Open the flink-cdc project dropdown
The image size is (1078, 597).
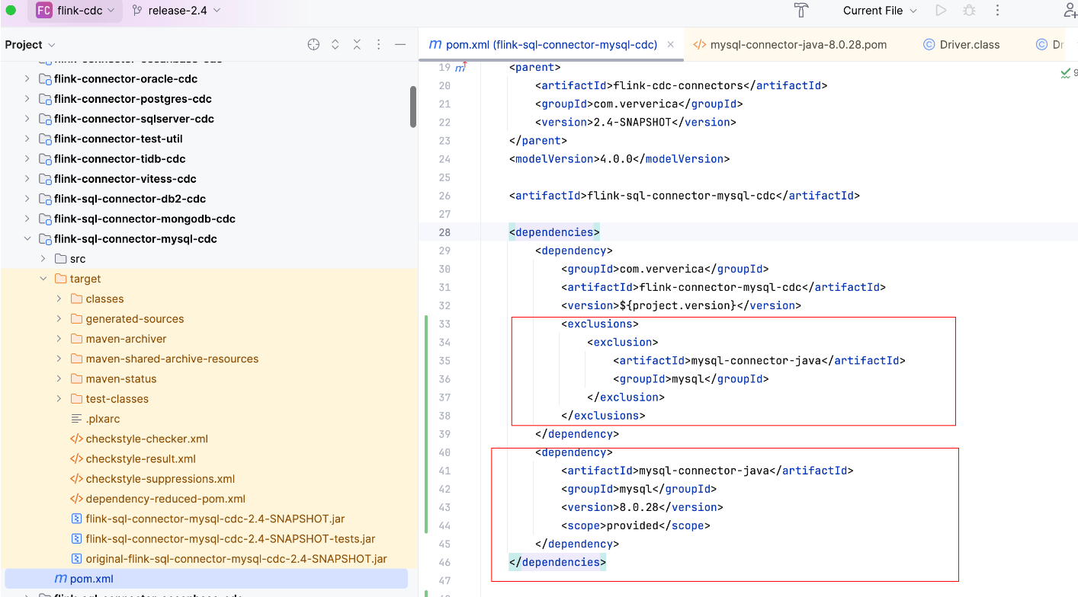[75, 11]
